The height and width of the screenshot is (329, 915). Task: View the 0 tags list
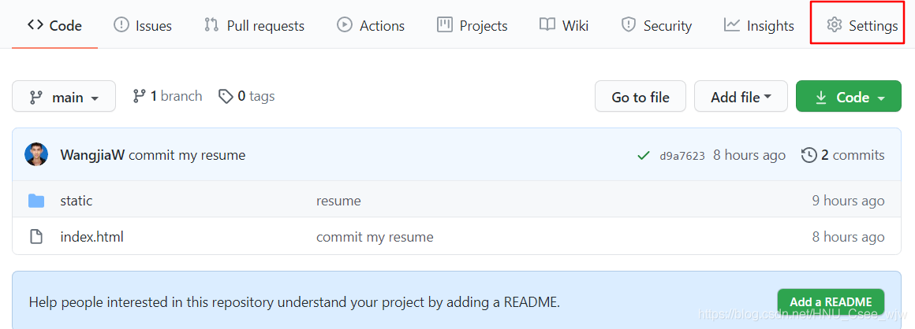[247, 96]
